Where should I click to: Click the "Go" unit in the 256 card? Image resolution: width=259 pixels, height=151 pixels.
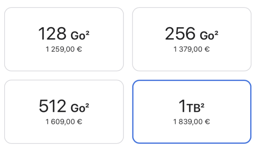point(207,35)
